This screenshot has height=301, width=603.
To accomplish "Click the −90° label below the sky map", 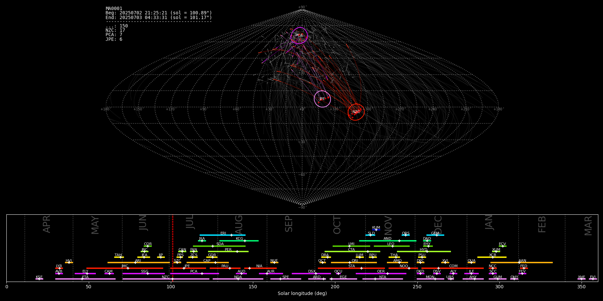I will click(302, 207).
